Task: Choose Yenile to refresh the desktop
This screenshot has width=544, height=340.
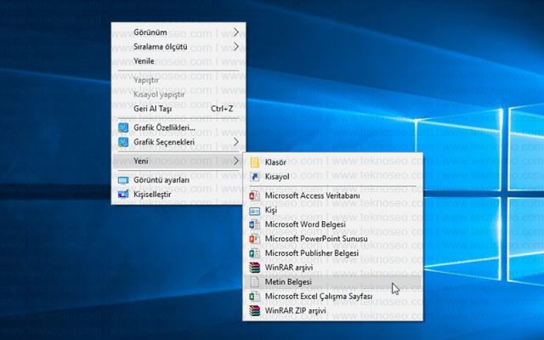Action: (x=178, y=60)
